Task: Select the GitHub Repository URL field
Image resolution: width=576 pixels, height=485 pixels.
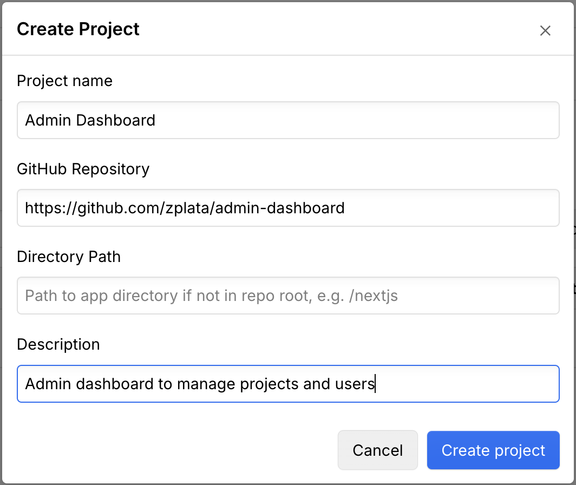Action: click(287, 208)
